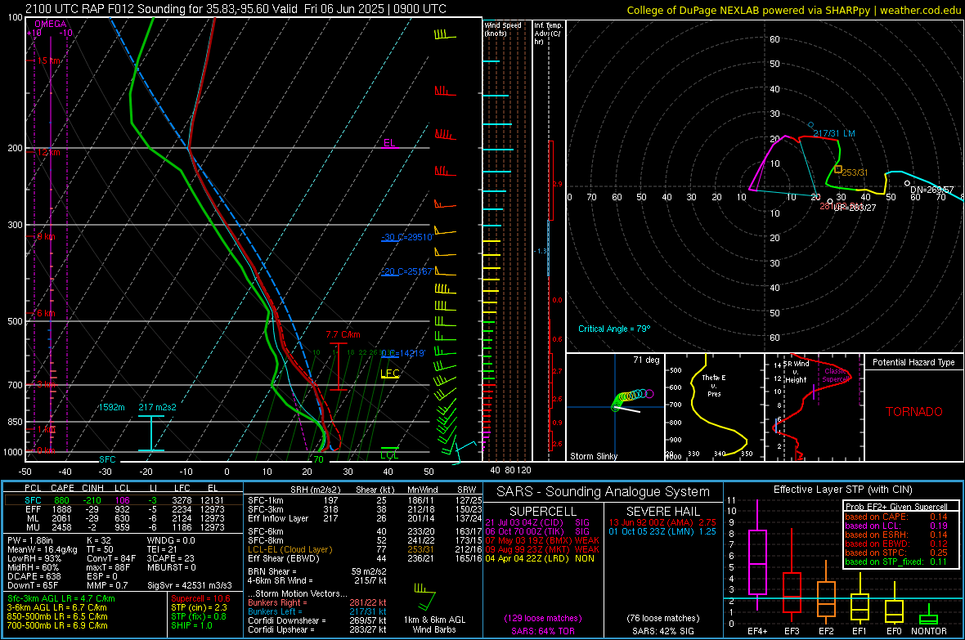Click the -20 C=25167' height label
Image resolution: width=965 pixels, height=640 pixels.
[x=407, y=271]
